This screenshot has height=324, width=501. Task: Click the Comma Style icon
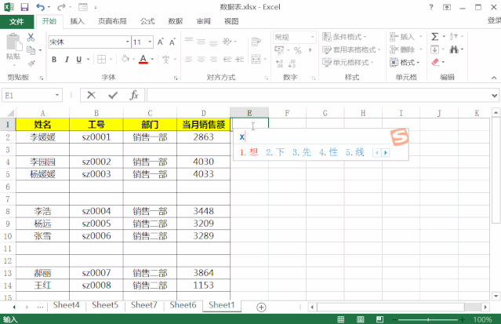point(310,50)
